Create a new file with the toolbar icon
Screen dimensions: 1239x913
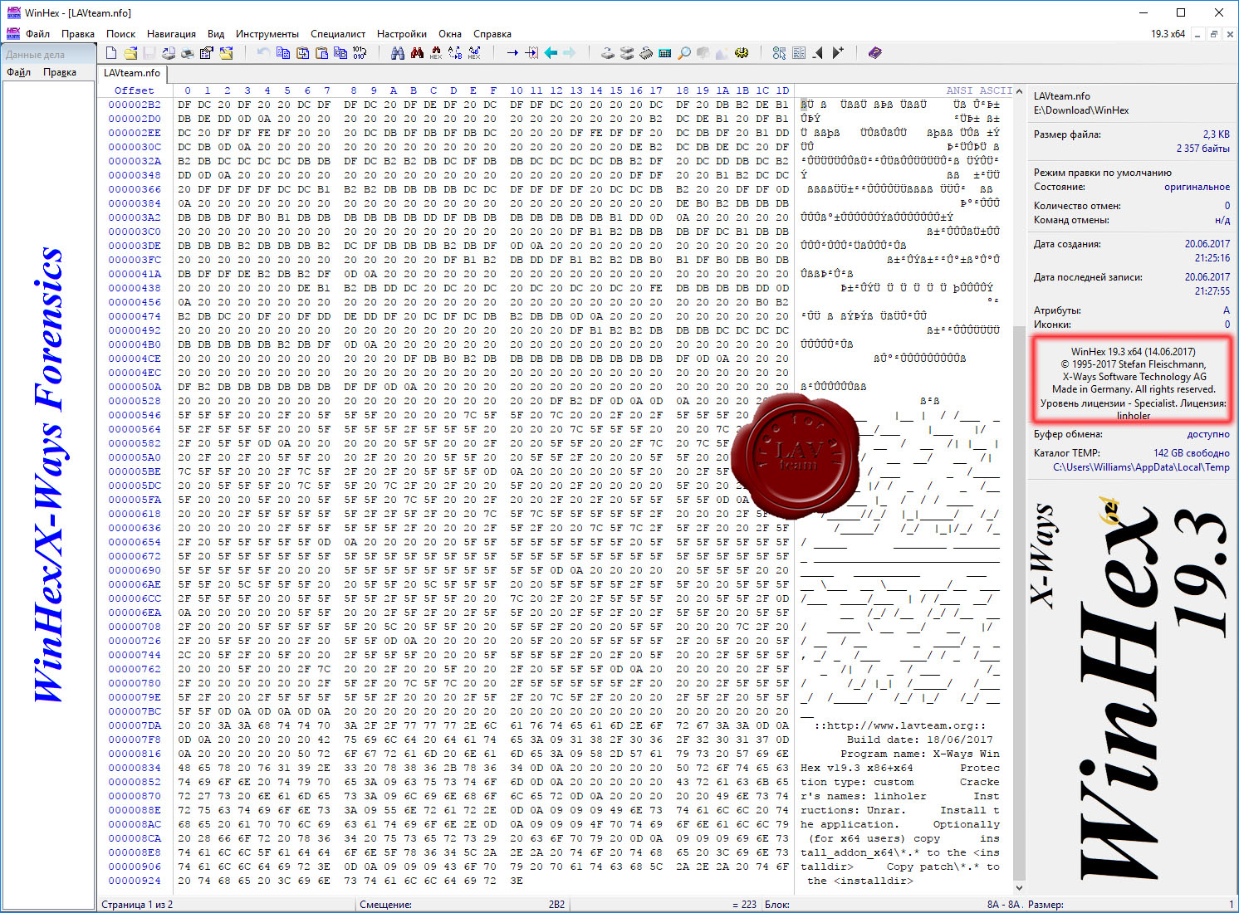coord(111,53)
